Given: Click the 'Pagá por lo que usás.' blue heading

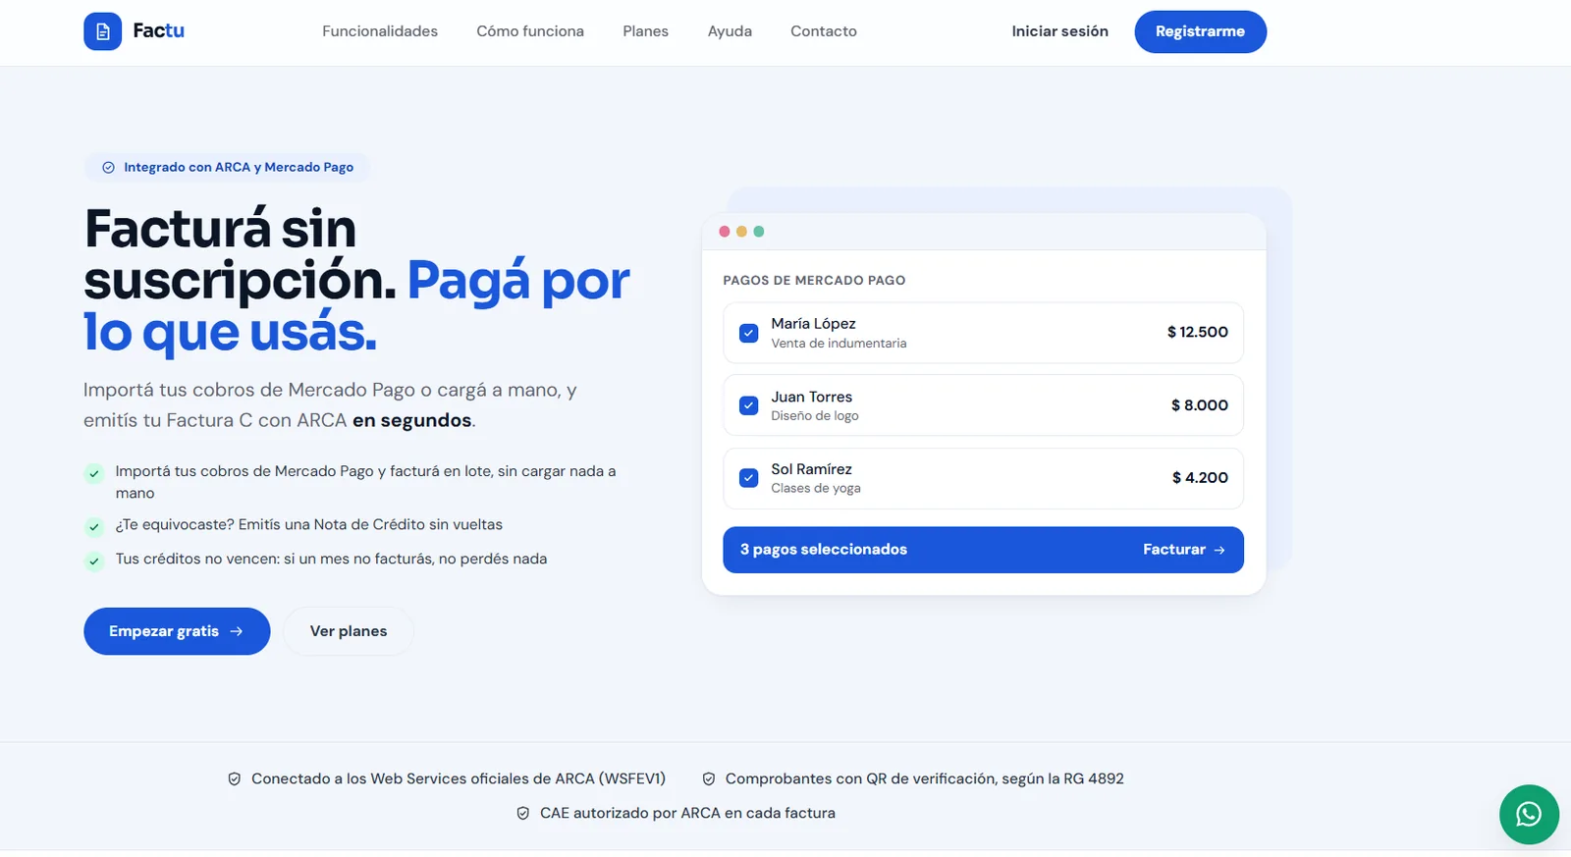Looking at the screenshot, I should point(356,306).
